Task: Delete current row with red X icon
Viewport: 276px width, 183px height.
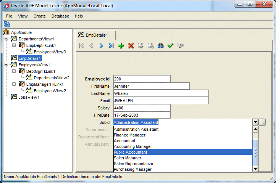Action: pyautogui.click(x=131, y=46)
